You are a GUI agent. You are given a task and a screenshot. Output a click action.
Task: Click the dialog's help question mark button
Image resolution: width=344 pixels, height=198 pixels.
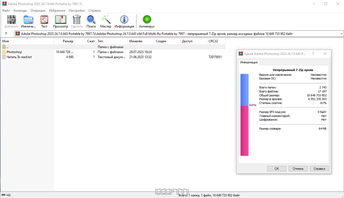313,54
